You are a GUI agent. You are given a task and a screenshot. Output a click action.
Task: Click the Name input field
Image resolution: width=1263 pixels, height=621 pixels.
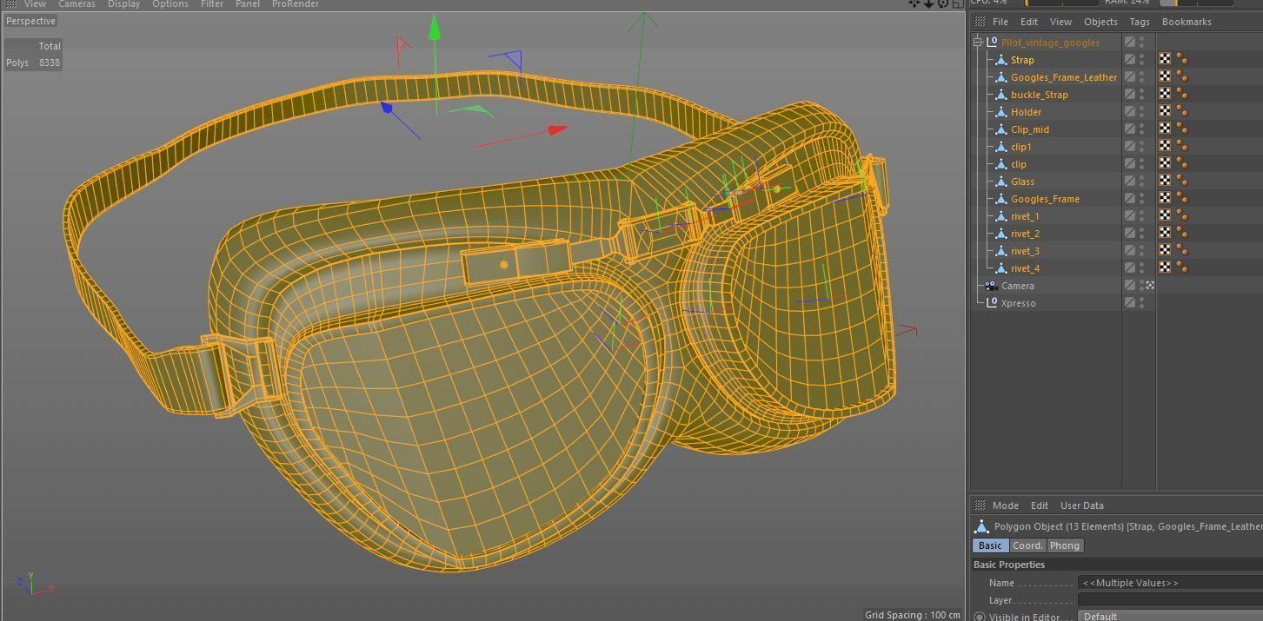(x=1170, y=583)
